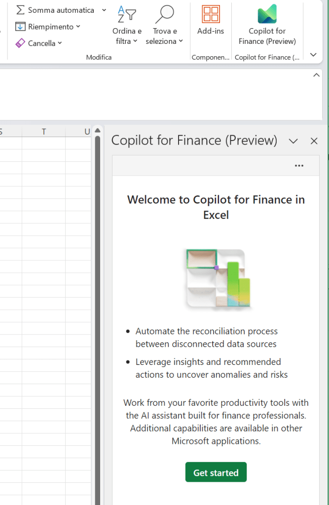
Task: Open Copilot task pane options chevron
Action: coord(293,141)
